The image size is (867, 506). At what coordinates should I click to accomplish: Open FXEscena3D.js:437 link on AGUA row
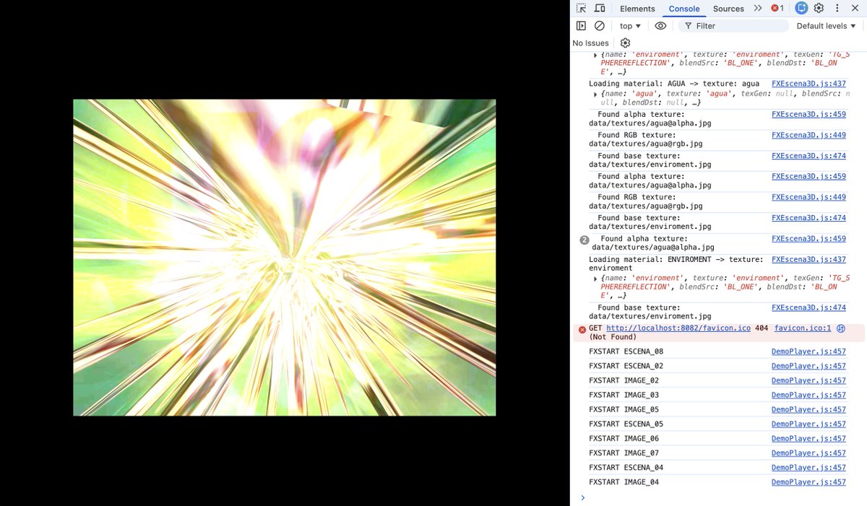pos(808,84)
